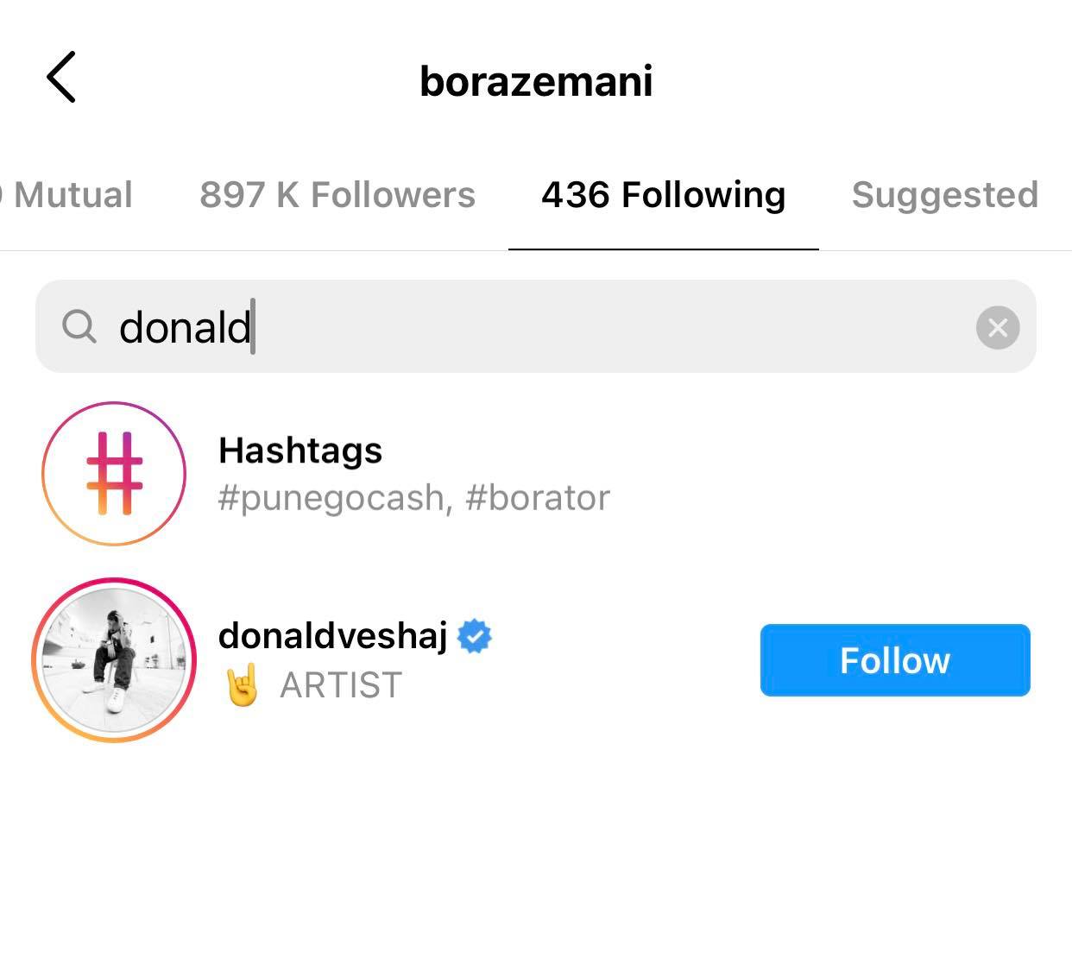This screenshot has height=977, width=1072.
Task: Switch to the 897 K Followers tab
Action: click(x=337, y=195)
